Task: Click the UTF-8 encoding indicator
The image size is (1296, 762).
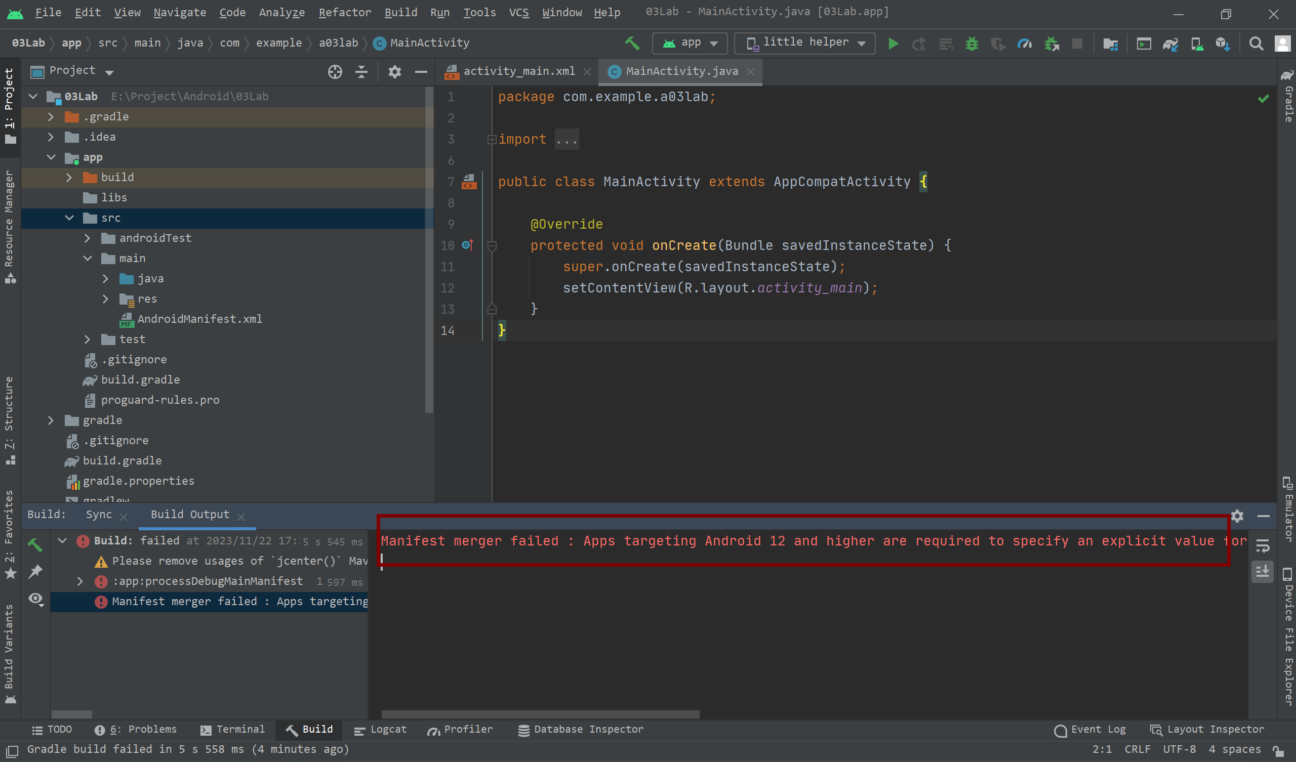Action: coord(1179,750)
